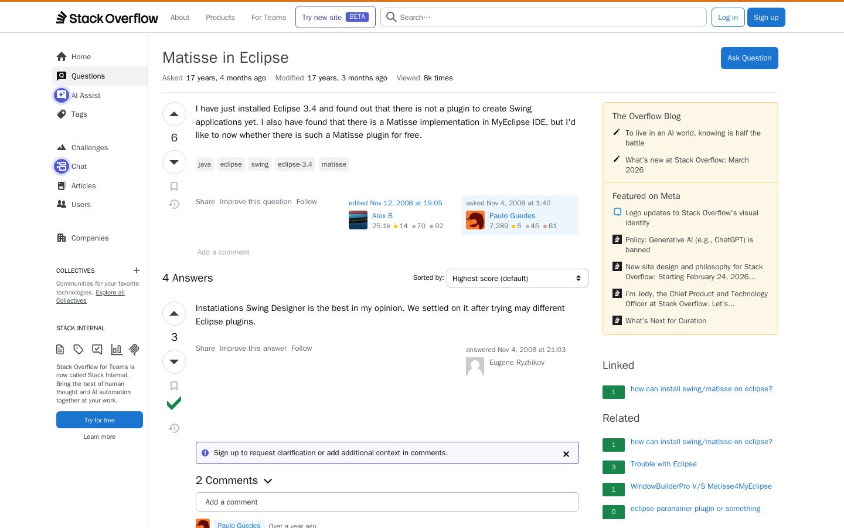Downvote Eugene Ryzhikov's answer

174,361
